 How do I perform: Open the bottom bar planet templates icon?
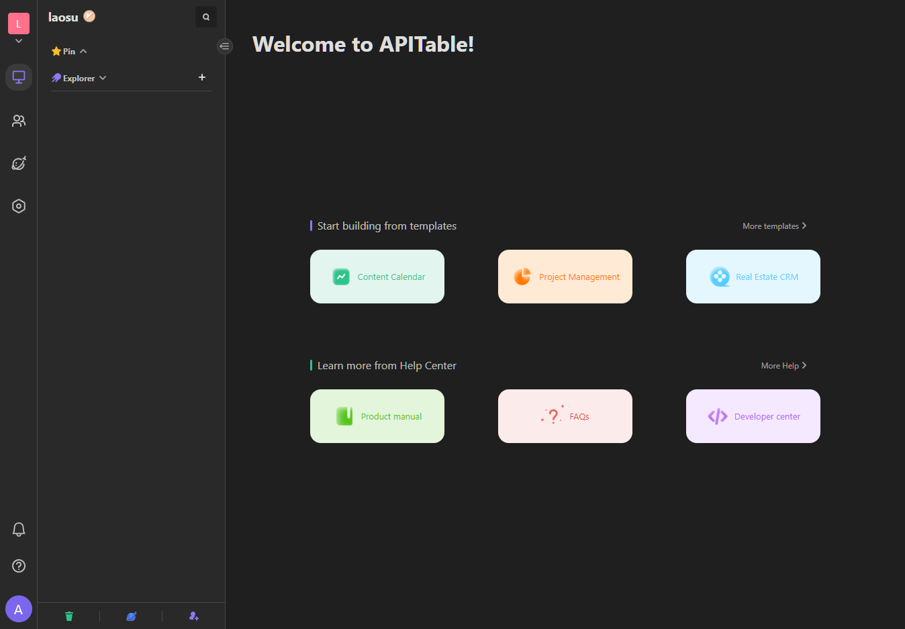tap(132, 616)
